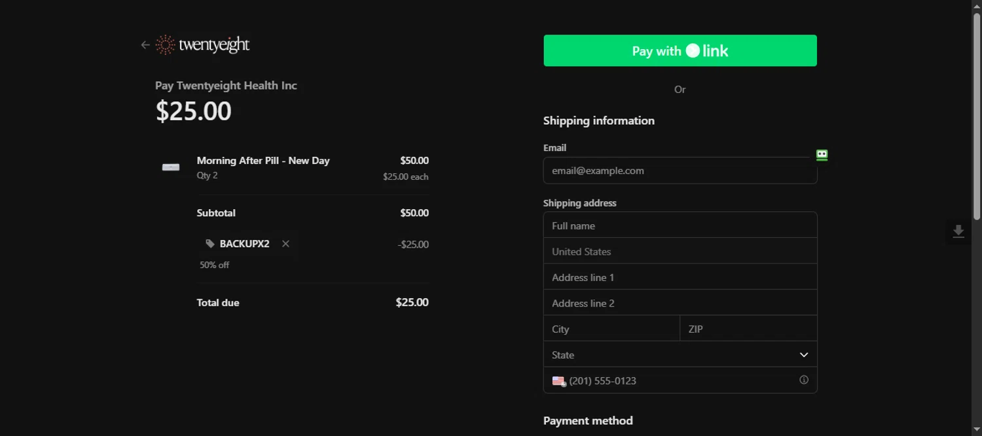Open the United States country selector

[680, 252]
